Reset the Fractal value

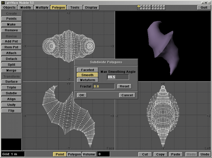pyautogui.click(x=124, y=86)
